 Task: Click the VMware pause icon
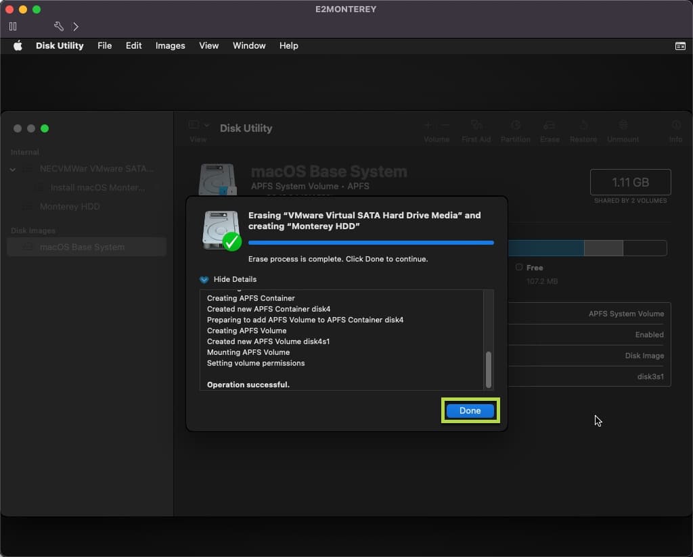13,26
